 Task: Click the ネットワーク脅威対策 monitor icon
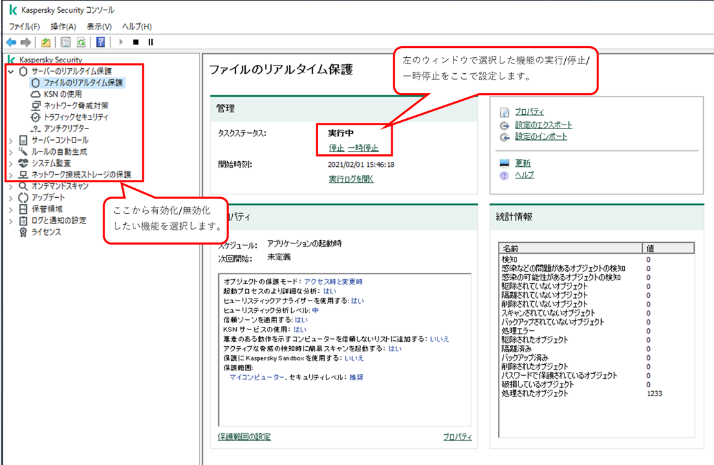coord(35,105)
